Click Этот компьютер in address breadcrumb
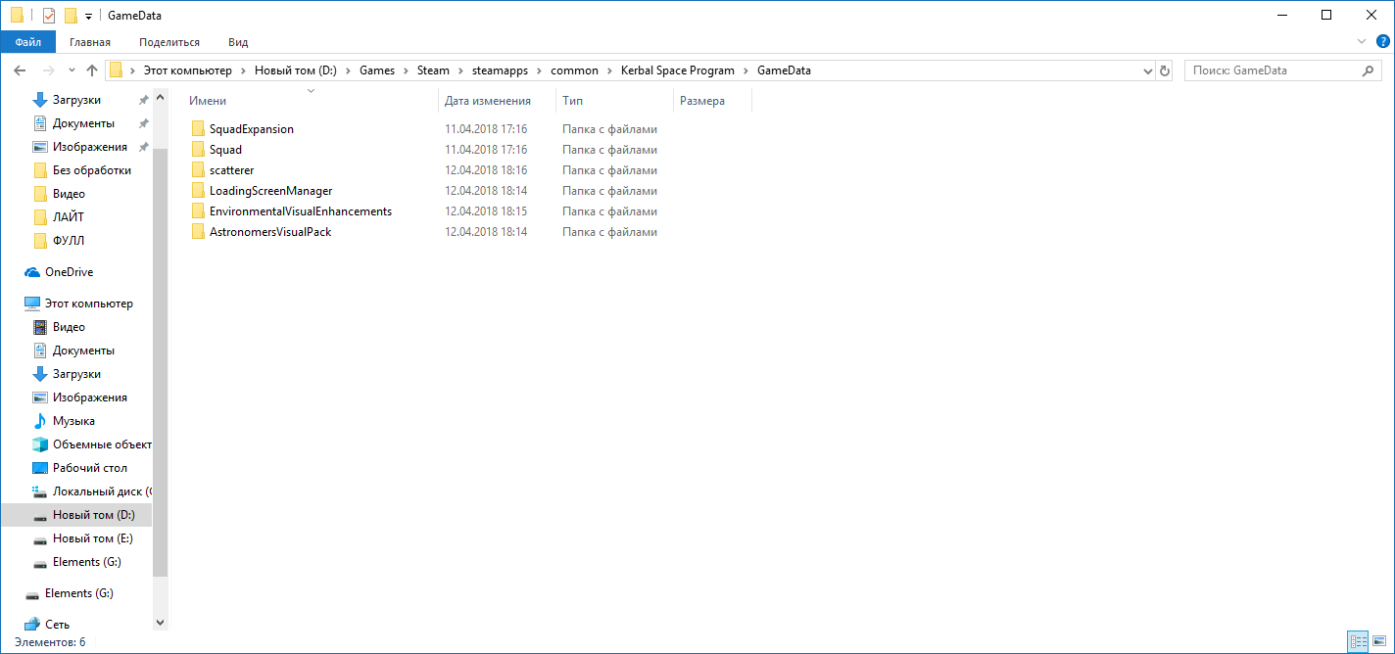This screenshot has height=654, width=1395. pos(188,70)
